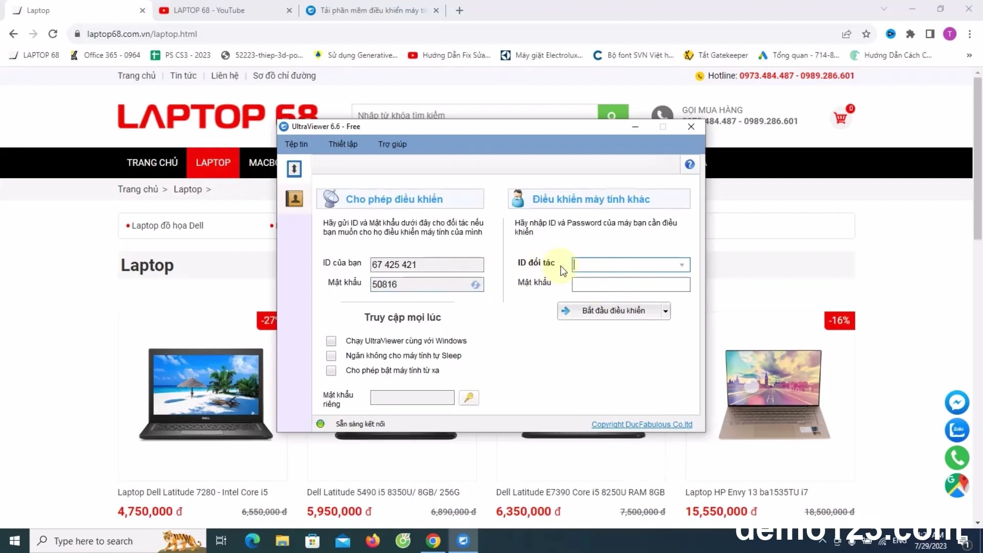Go to the Tin tức page link

pos(183,76)
